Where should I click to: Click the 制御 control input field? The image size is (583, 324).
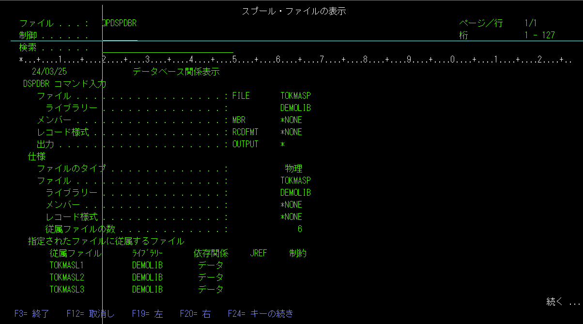tap(120, 35)
